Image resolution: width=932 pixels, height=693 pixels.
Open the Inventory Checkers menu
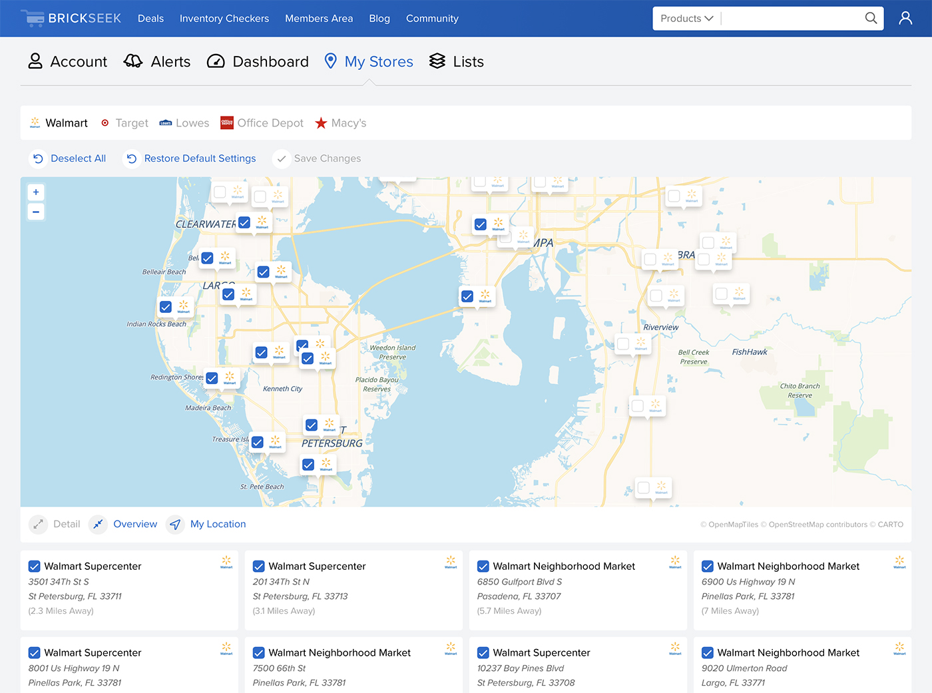click(224, 19)
